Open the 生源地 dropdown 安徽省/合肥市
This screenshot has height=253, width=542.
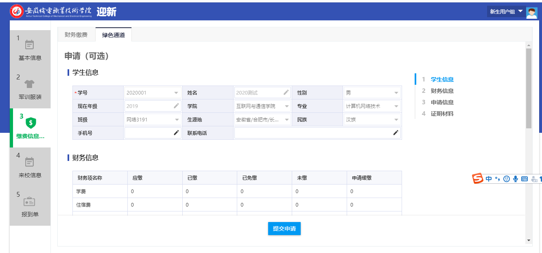pyautogui.click(x=262, y=119)
